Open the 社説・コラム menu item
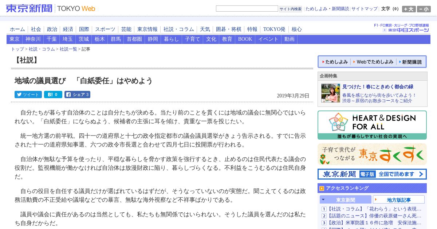This screenshot has height=229, width=437. click(179, 29)
